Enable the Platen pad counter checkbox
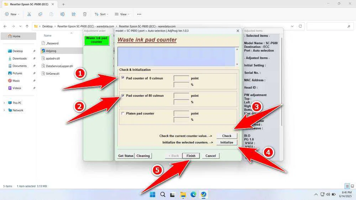 [x=123, y=114]
